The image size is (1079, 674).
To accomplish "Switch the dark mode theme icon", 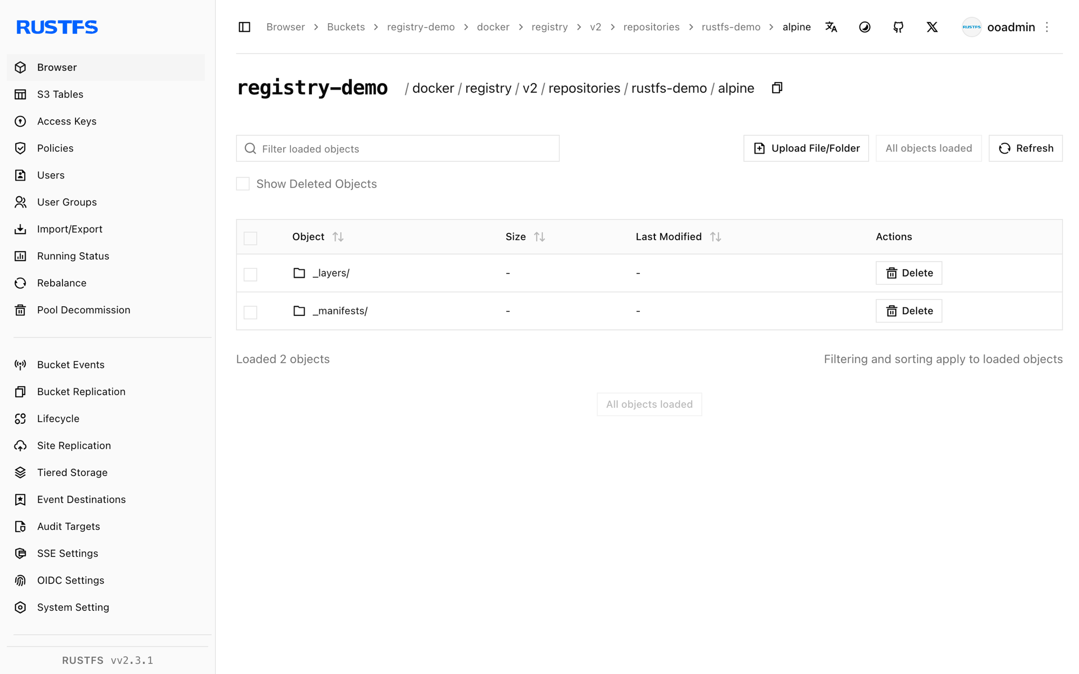I will (864, 27).
